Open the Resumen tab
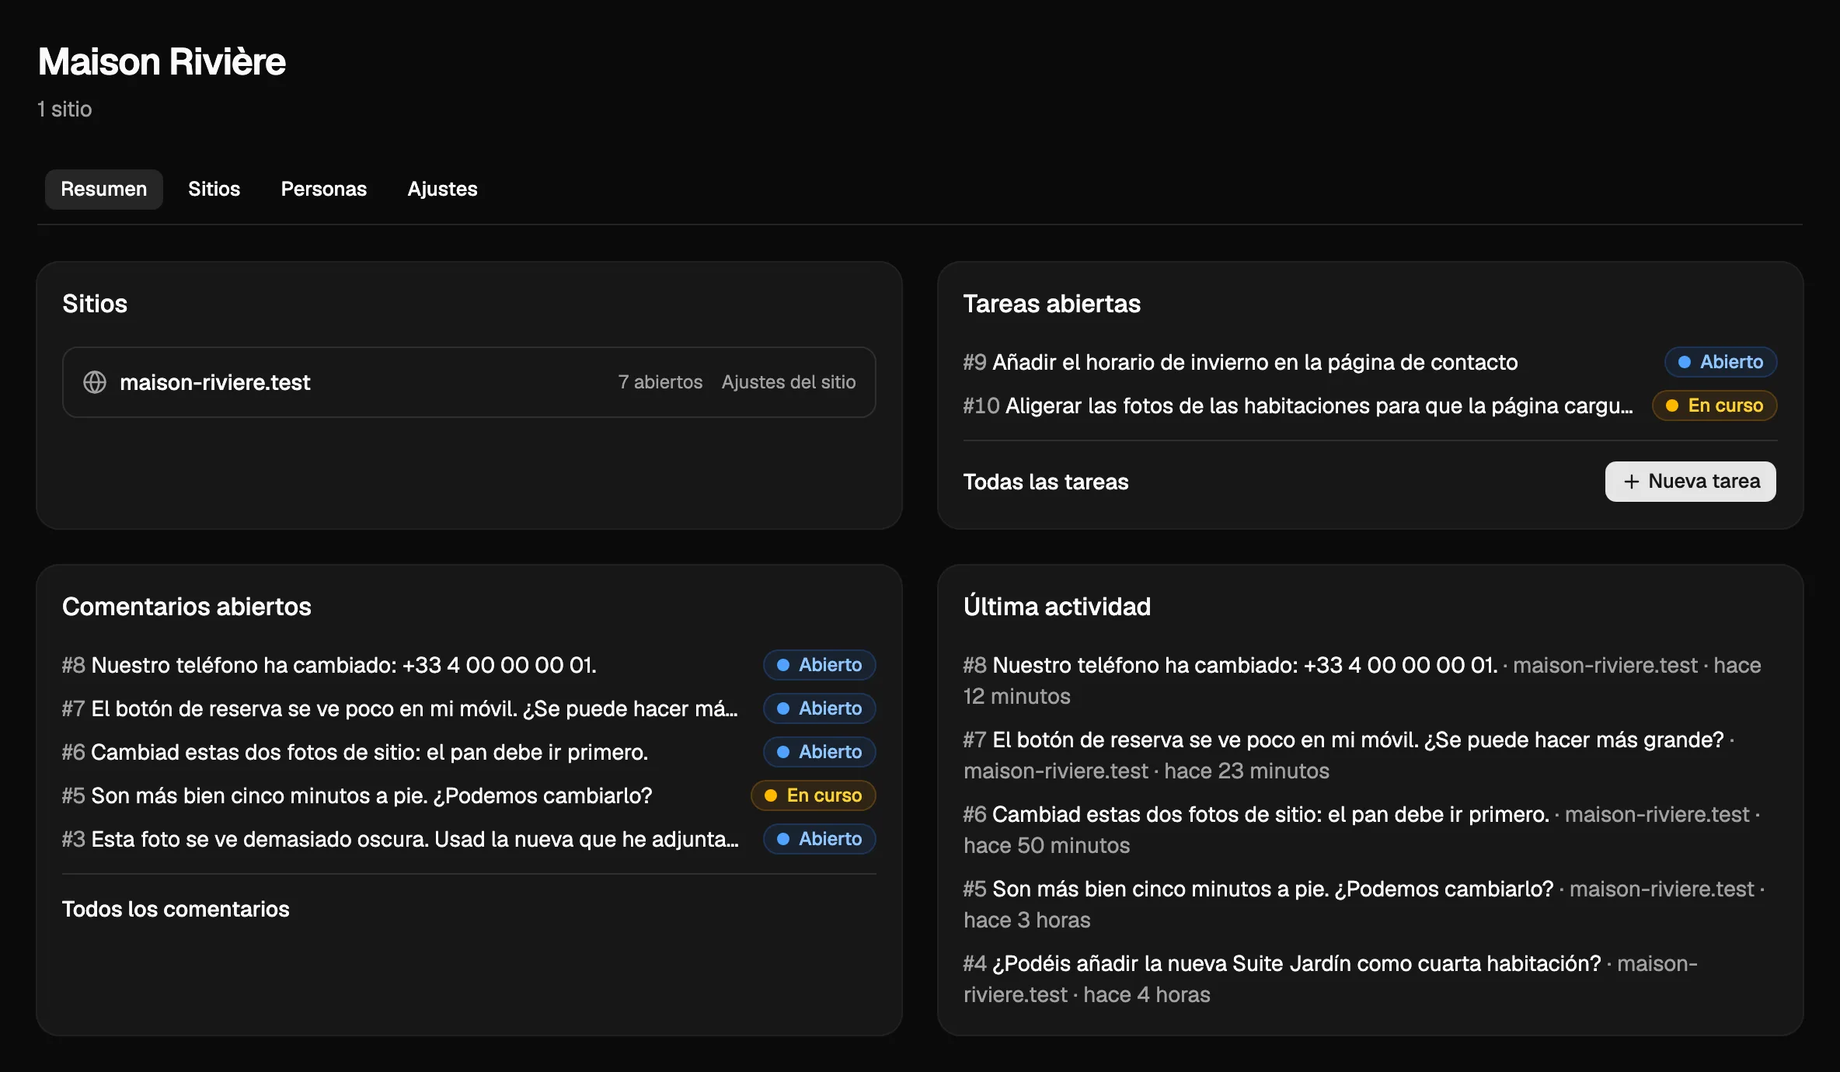 [x=104, y=189]
